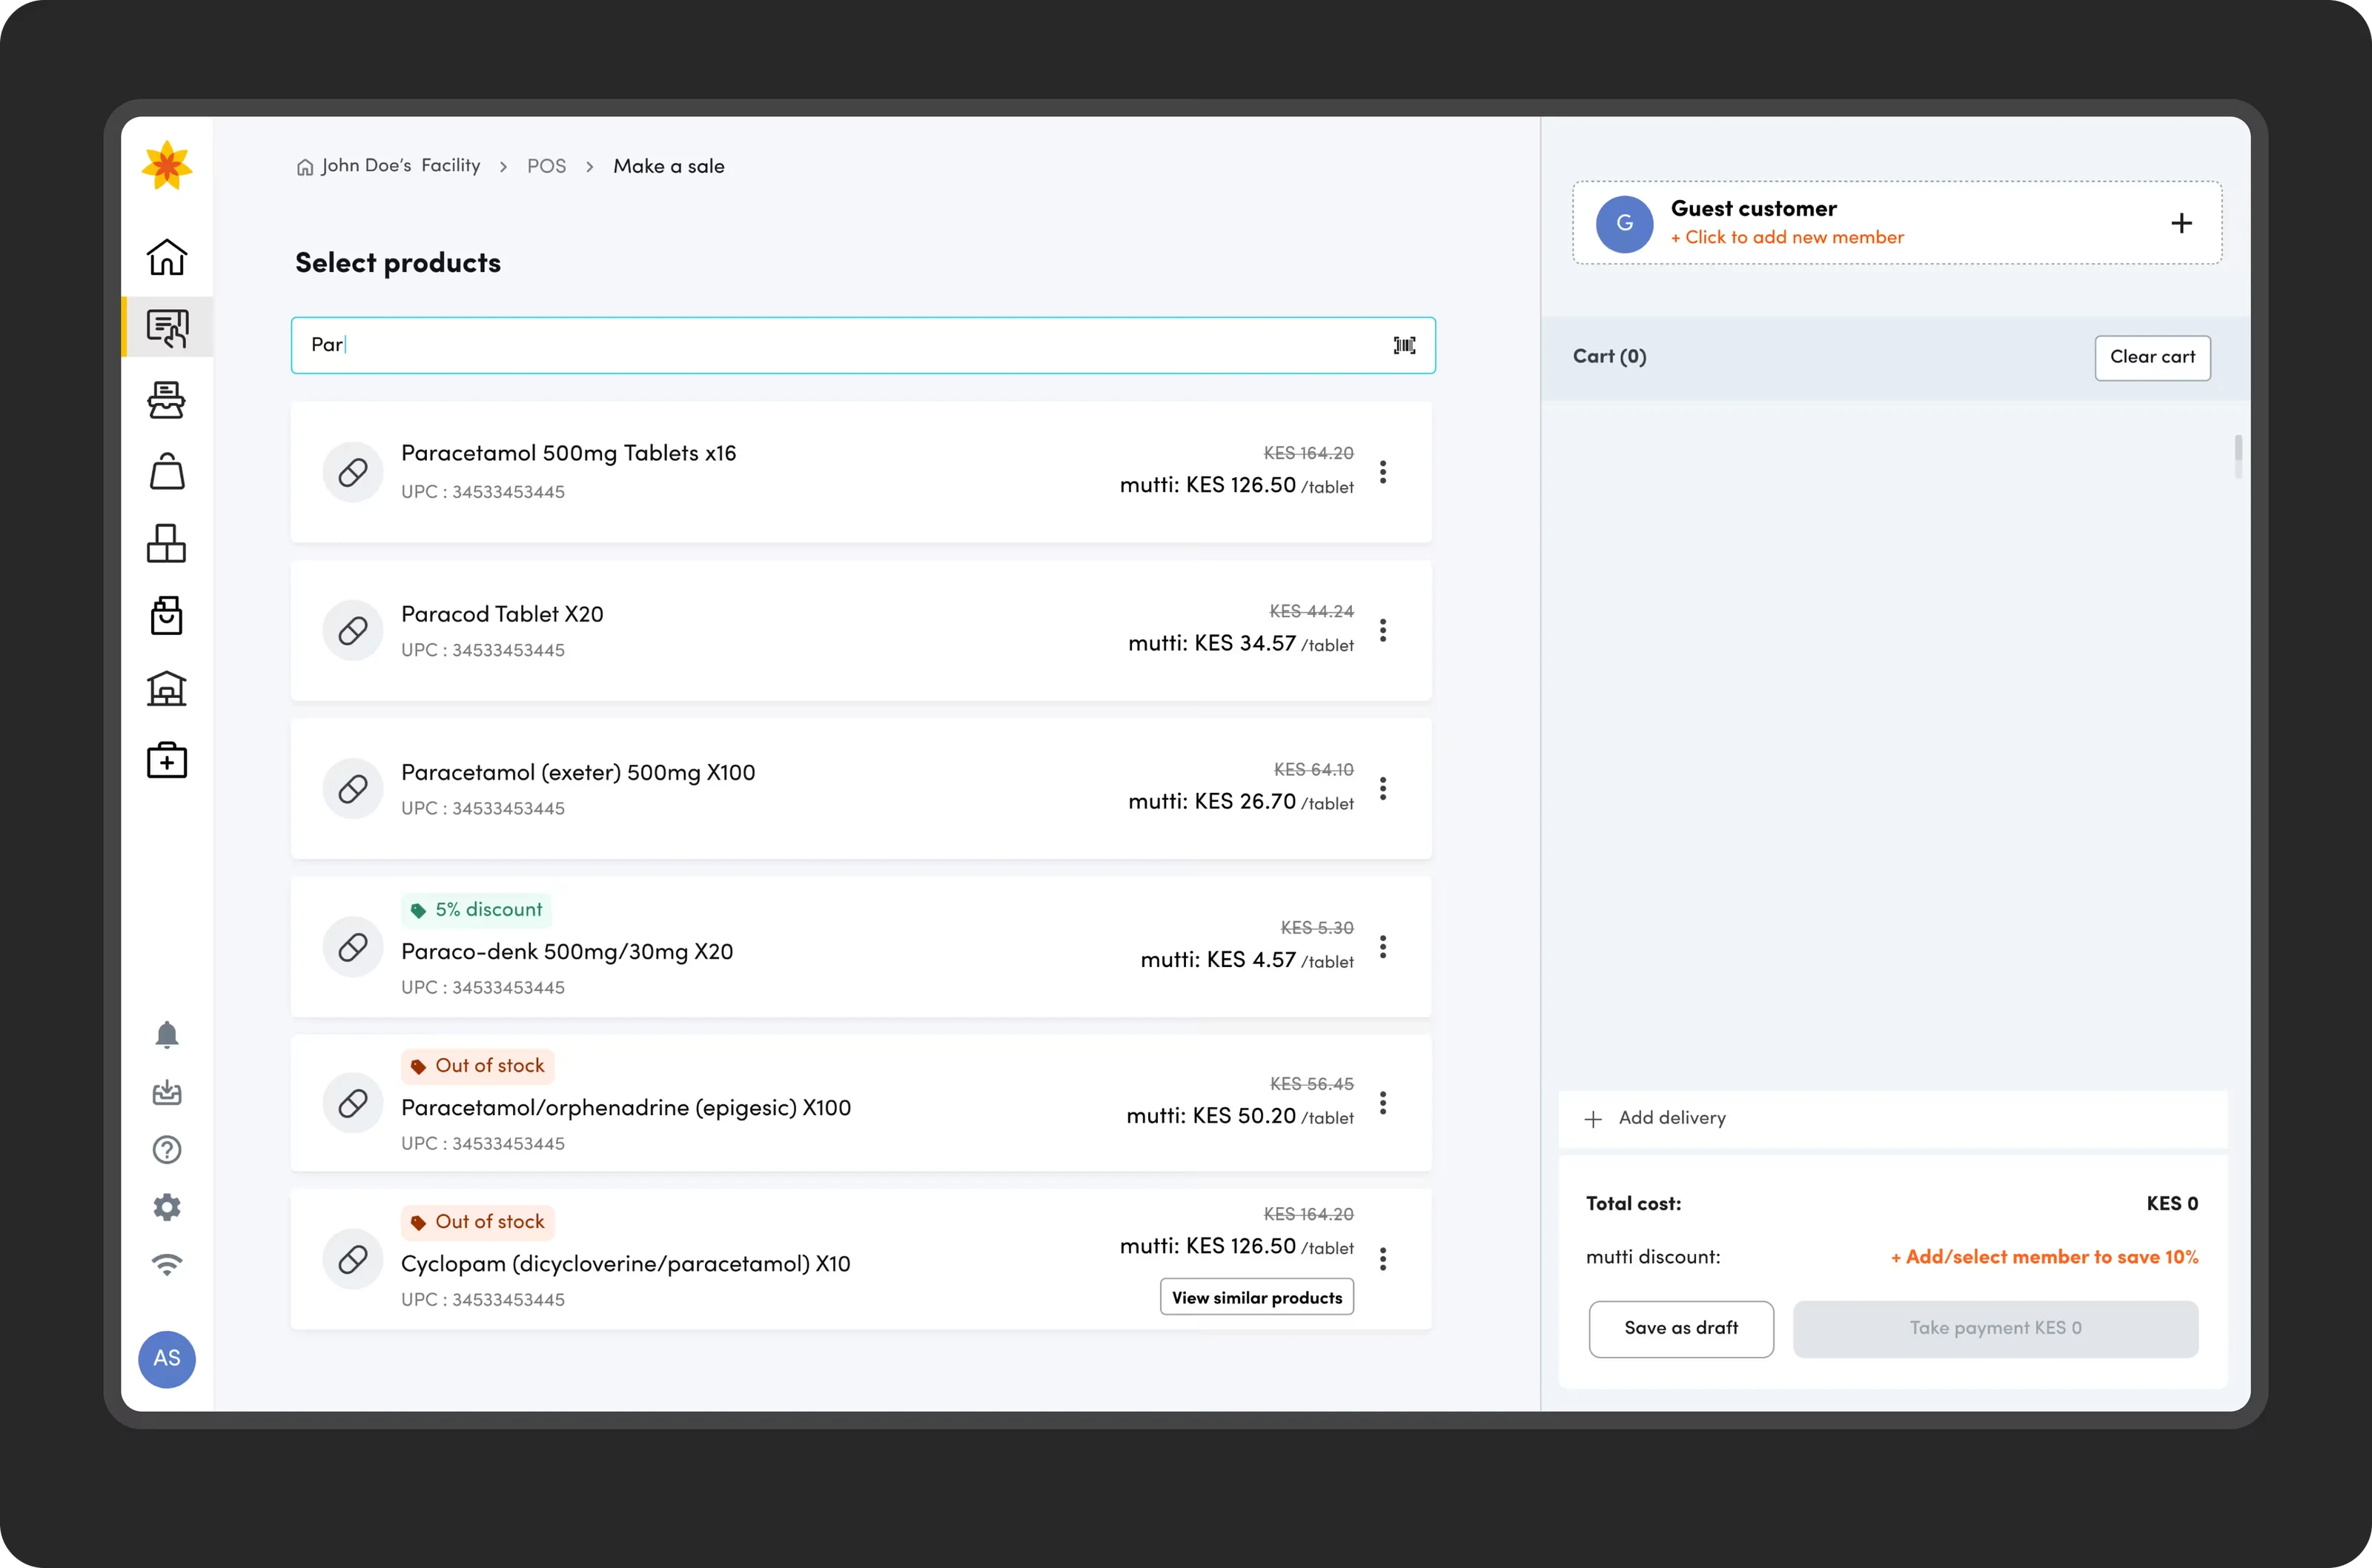Open more options for Paraco-denk 500mg/30mg X20
This screenshot has height=1568, width=2372.
(1383, 947)
